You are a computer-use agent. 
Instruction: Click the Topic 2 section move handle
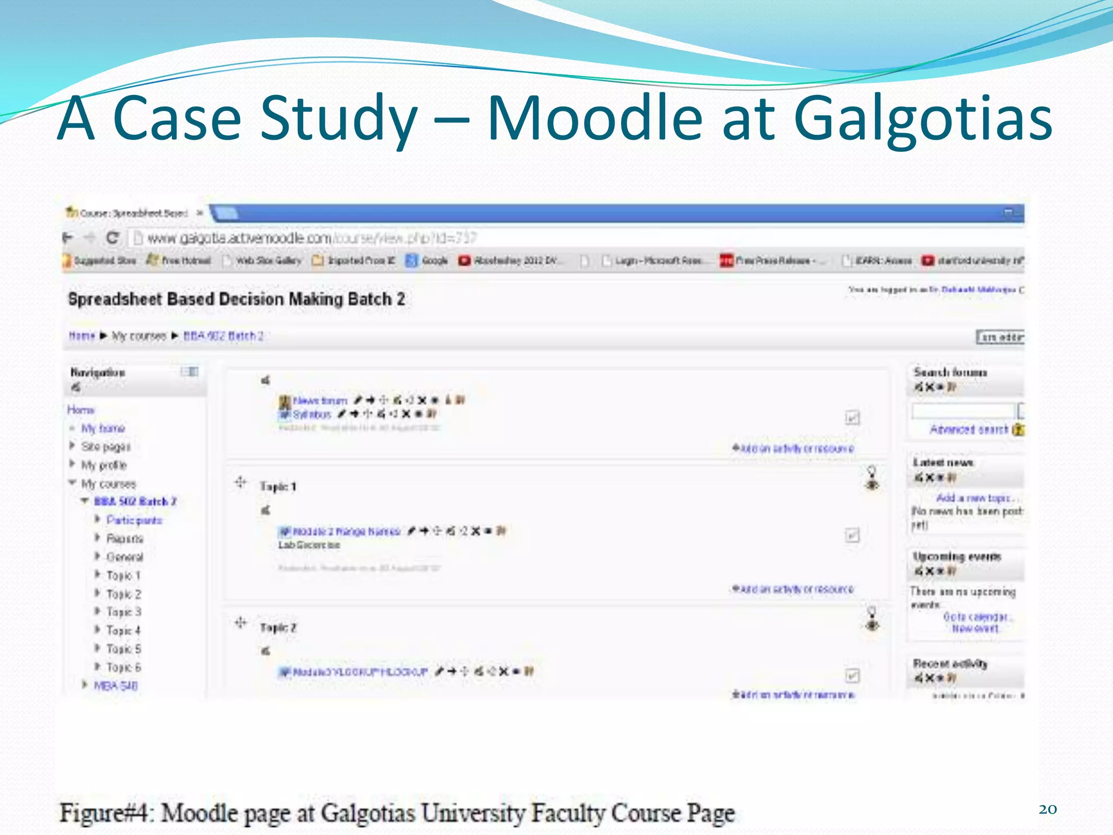click(x=241, y=623)
